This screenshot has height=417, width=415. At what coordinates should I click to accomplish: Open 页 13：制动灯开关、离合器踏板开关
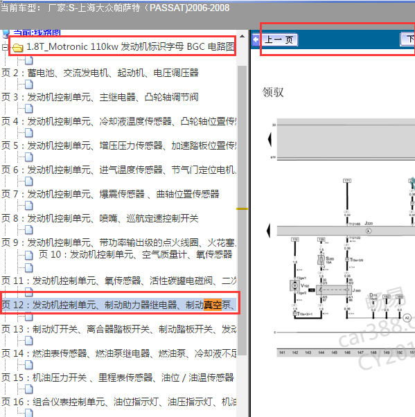tap(119, 329)
